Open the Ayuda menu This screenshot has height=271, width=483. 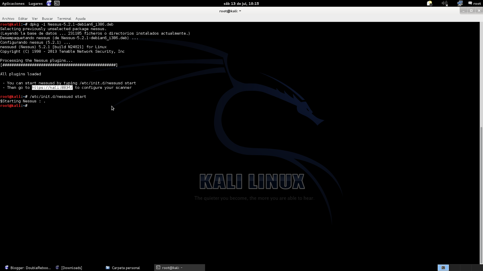click(81, 19)
